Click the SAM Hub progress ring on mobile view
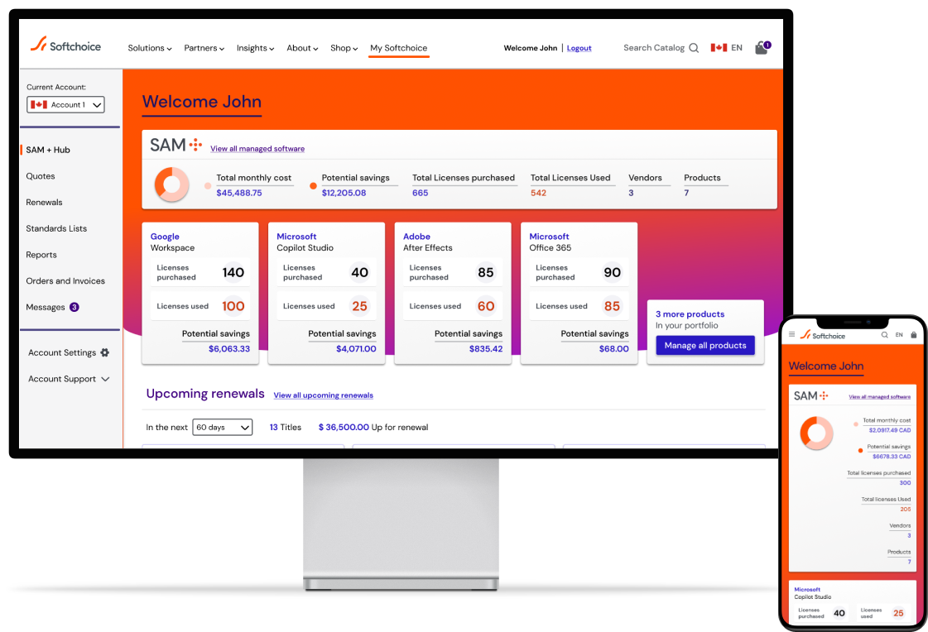The height and width of the screenshot is (632, 928). (816, 432)
